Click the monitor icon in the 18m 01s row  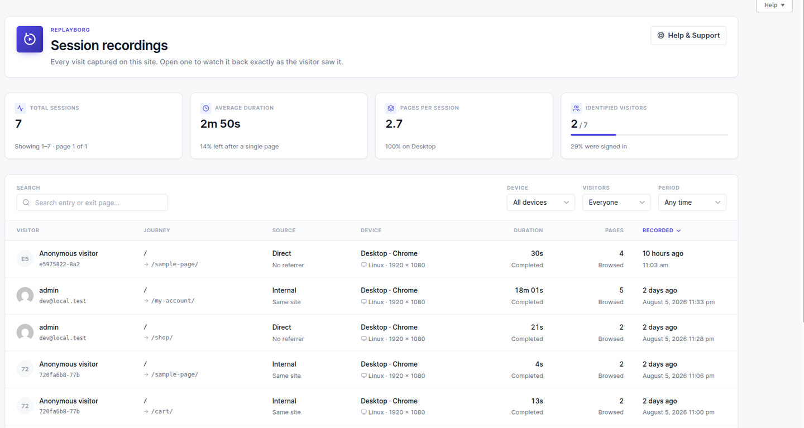(364, 302)
